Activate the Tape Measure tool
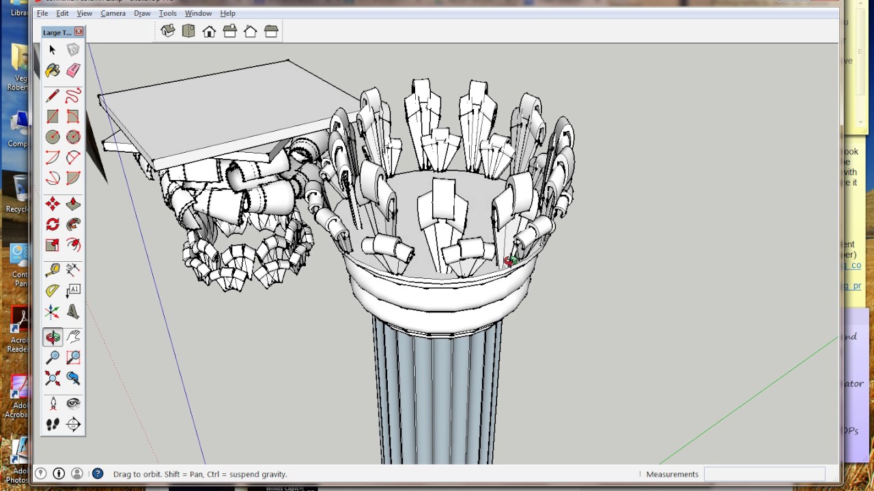The width and height of the screenshot is (874, 491). [53, 269]
